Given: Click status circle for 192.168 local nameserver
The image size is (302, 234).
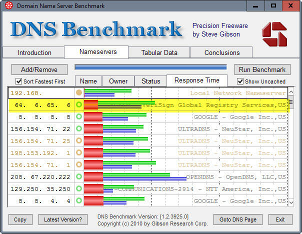Looking at the screenshot, I should point(79,92).
